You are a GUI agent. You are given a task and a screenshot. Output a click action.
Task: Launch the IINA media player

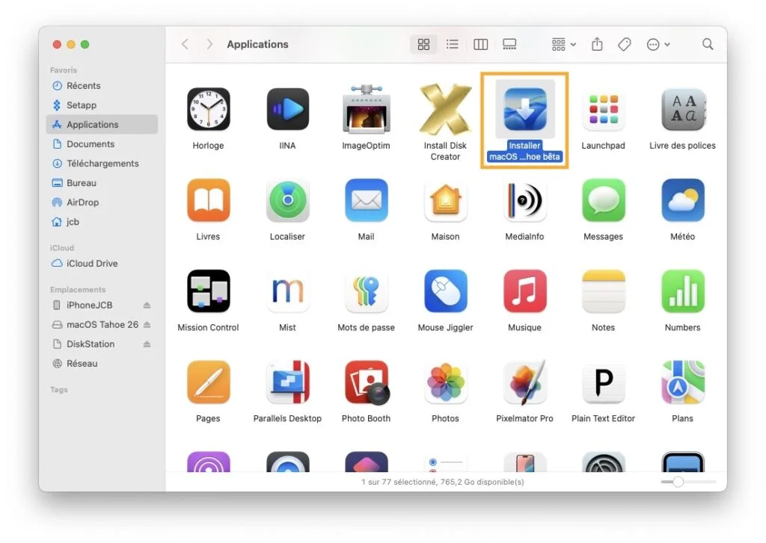click(x=287, y=108)
